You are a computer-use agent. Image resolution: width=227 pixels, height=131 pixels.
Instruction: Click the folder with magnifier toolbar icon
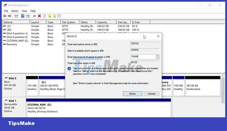pyautogui.click(x=54, y=16)
